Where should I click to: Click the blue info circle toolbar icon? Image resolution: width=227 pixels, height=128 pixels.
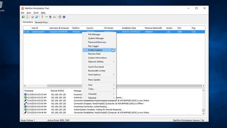click(x=64, y=17)
